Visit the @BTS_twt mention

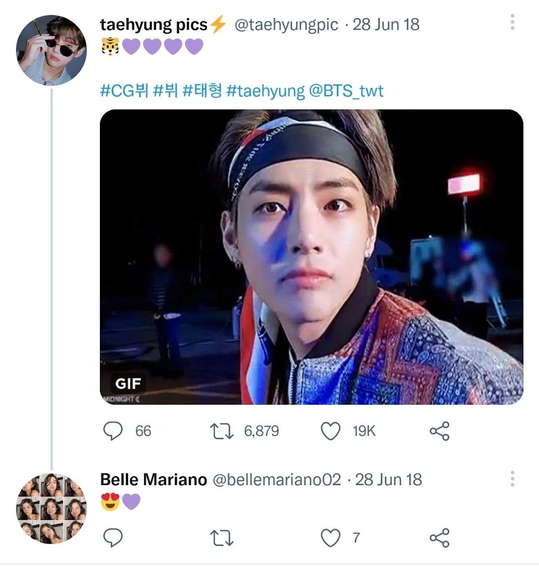coord(346,91)
